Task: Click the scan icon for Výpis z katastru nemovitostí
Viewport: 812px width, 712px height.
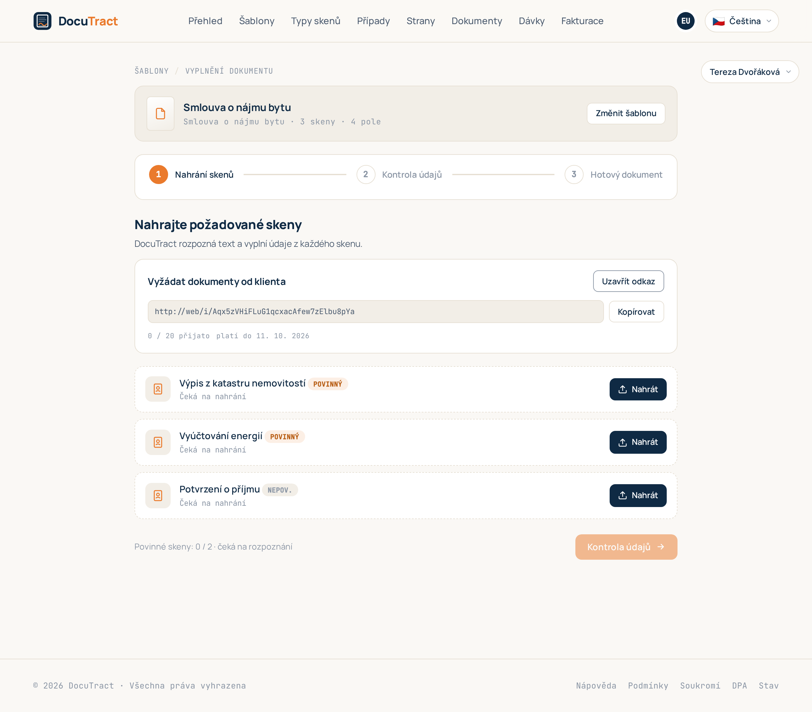Action: pyautogui.click(x=158, y=389)
